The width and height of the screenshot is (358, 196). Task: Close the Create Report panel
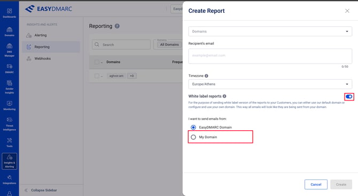347,11
